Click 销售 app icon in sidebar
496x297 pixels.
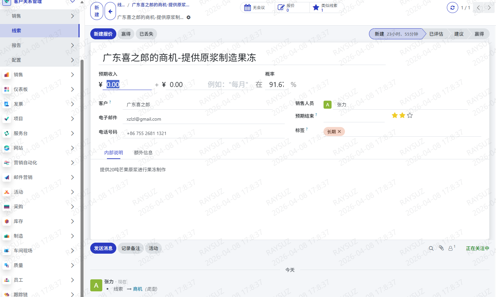click(7, 75)
